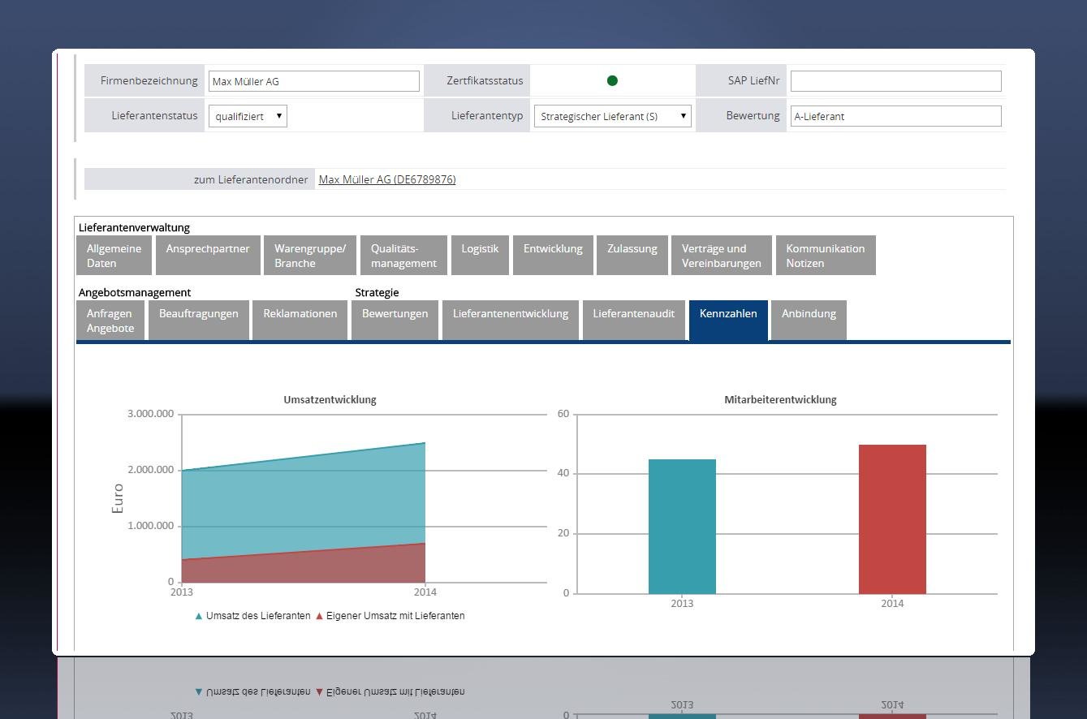The image size is (1087, 719).
Task: Click the 2014 axis label in Umsatzentwicklung
Action: (x=425, y=592)
